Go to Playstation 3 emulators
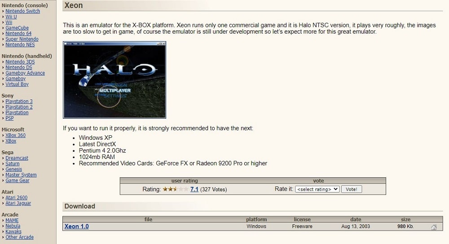This screenshot has height=244, width=449. tap(19, 101)
